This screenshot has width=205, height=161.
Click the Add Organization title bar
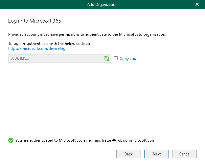[102, 5]
